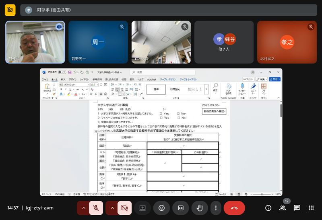Raise your hand in the meeting
Image resolution: width=322 pixels, height=220 pixels.
click(x=200, y=208)
